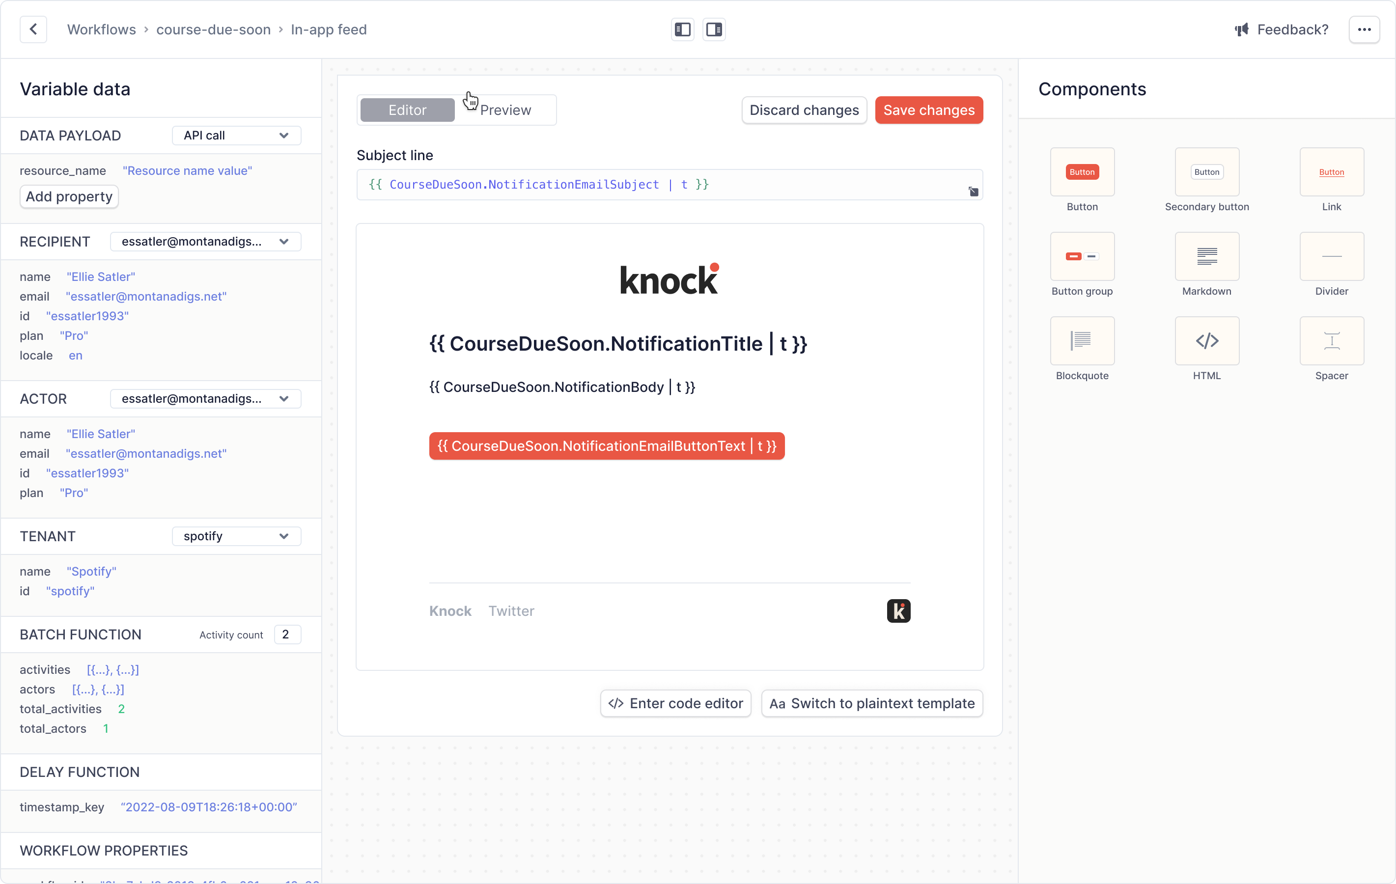Image resolution: width=1396 pixels, height=884 pixels.
Task: Add a Blockquote component
Action: 1082,341
